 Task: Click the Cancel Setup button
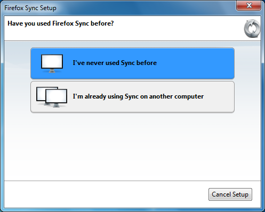(x=230, y=194)
